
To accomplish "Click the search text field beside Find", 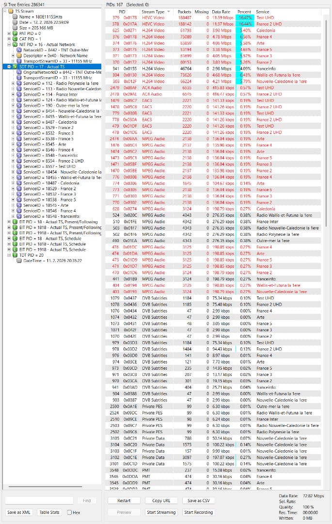I will (39, 501).
